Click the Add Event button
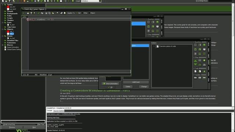 coord(136,82)
